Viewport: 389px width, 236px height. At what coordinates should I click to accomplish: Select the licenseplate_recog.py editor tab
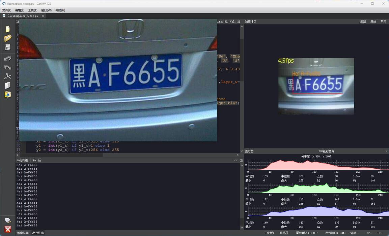pyautogui.click(x=23, y=16)
